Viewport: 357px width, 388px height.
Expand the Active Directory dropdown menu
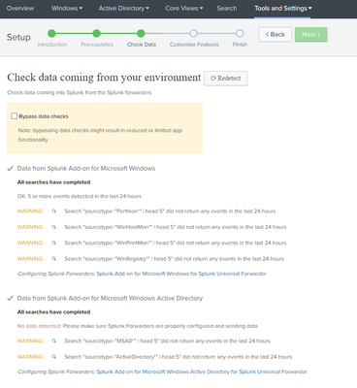(x=124, y=9)
